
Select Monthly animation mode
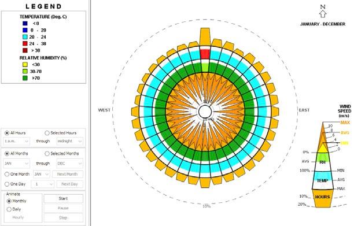point(9,201)
